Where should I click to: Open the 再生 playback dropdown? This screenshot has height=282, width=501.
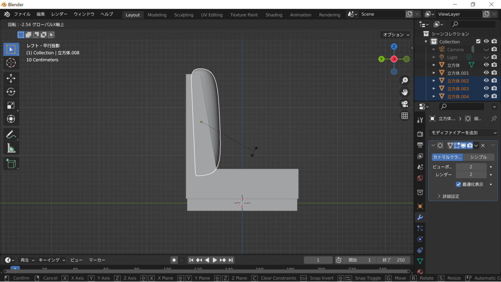[27, 260]
